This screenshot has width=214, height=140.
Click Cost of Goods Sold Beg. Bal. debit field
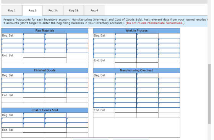[x=34, y=115]
